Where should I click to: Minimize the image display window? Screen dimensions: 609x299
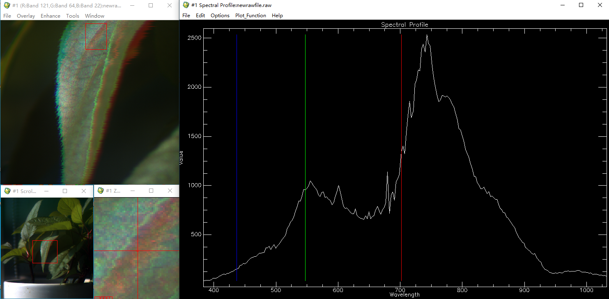coord(132,6)
